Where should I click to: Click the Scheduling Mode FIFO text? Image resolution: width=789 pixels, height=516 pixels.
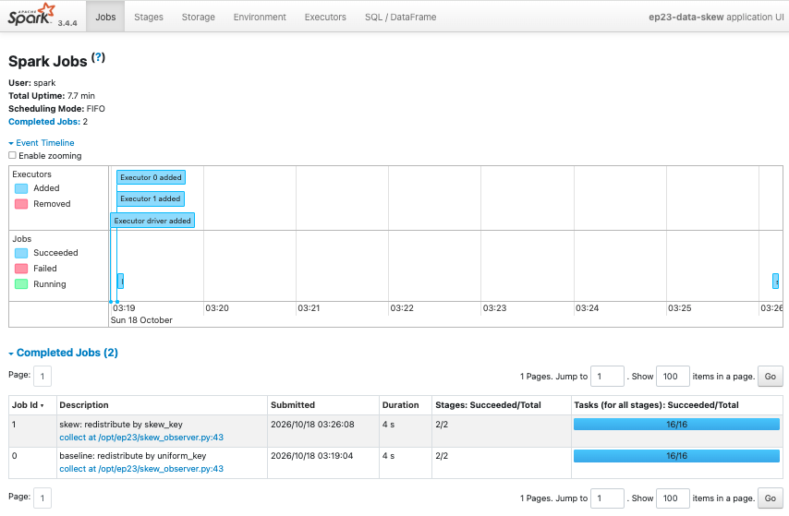(x=57, y=109)
